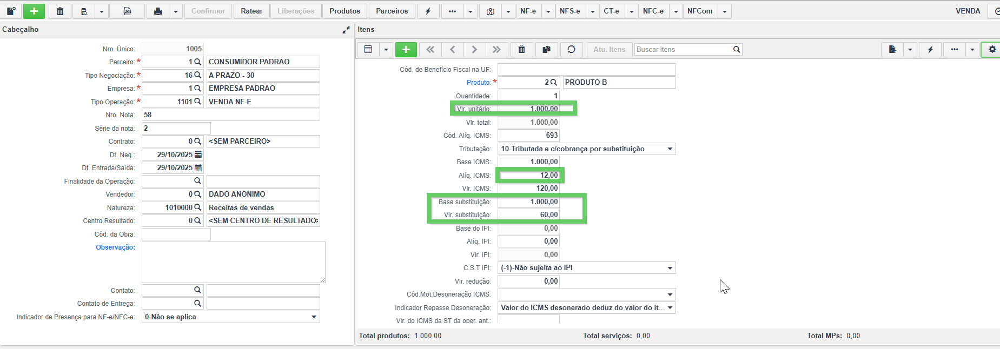Expand the Cabeçalho panel with arrows icon

(346, 30)
